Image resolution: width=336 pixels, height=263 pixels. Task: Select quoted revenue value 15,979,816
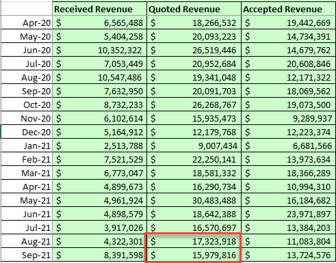pos(194,255)
